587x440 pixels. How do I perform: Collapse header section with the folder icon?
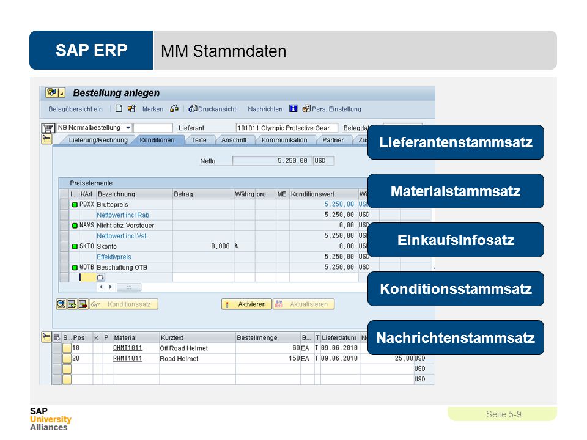click(46, 139)
